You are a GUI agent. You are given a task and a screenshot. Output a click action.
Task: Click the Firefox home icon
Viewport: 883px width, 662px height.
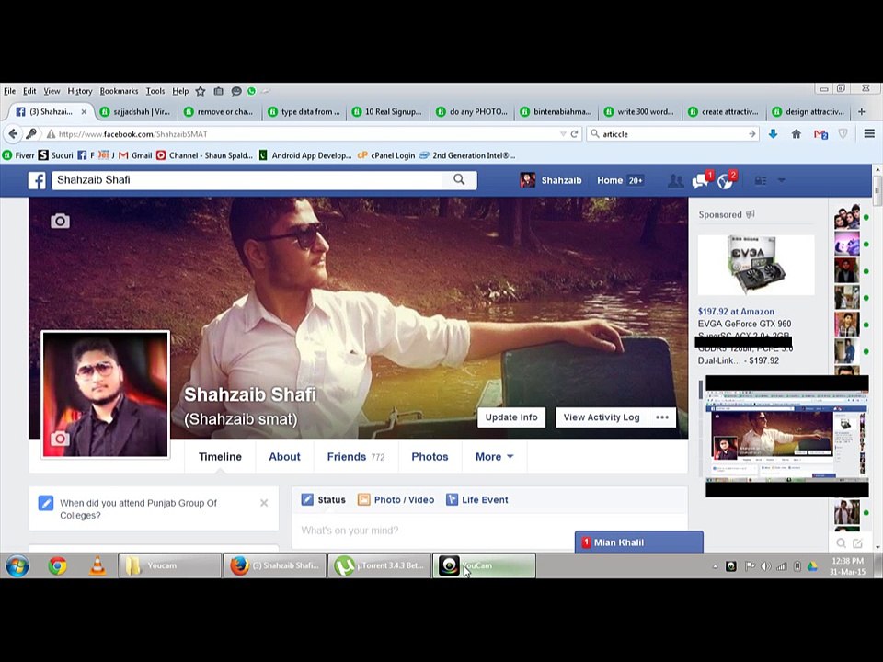click(797, 134)
